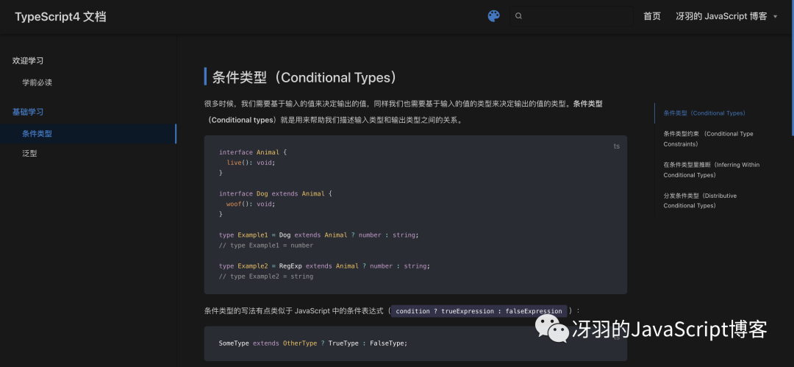Open 条件类型 sidebar page
Screen dimensions: 794x367
(x=88, y=134)
